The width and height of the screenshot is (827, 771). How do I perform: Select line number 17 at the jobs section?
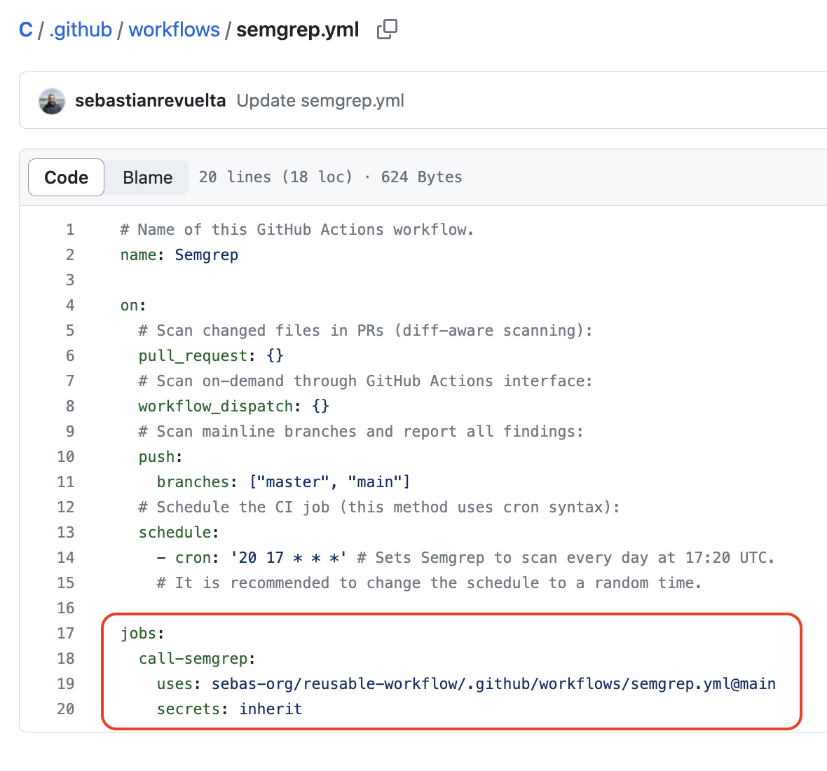pyautogui.click(x=66, y=634)
